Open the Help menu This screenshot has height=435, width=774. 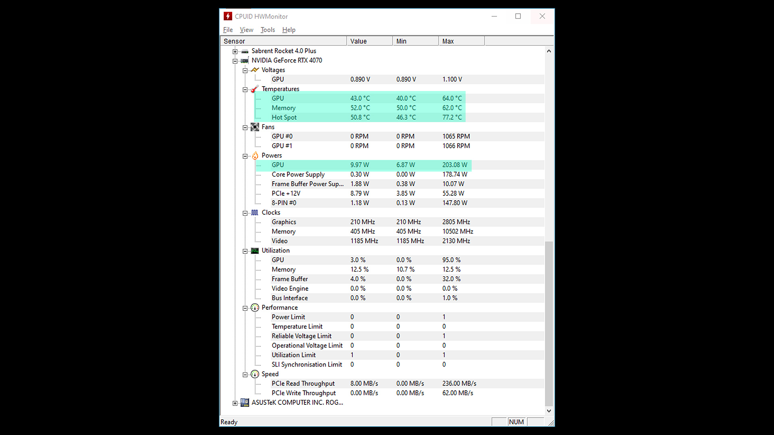289,30
